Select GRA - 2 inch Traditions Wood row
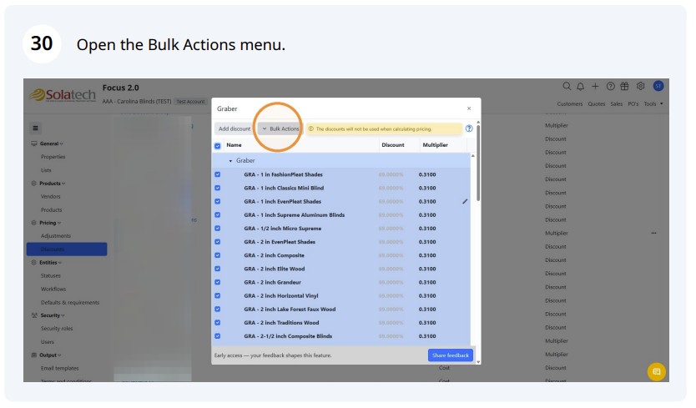Screen dimensions: 696x408 click(340, 323)
